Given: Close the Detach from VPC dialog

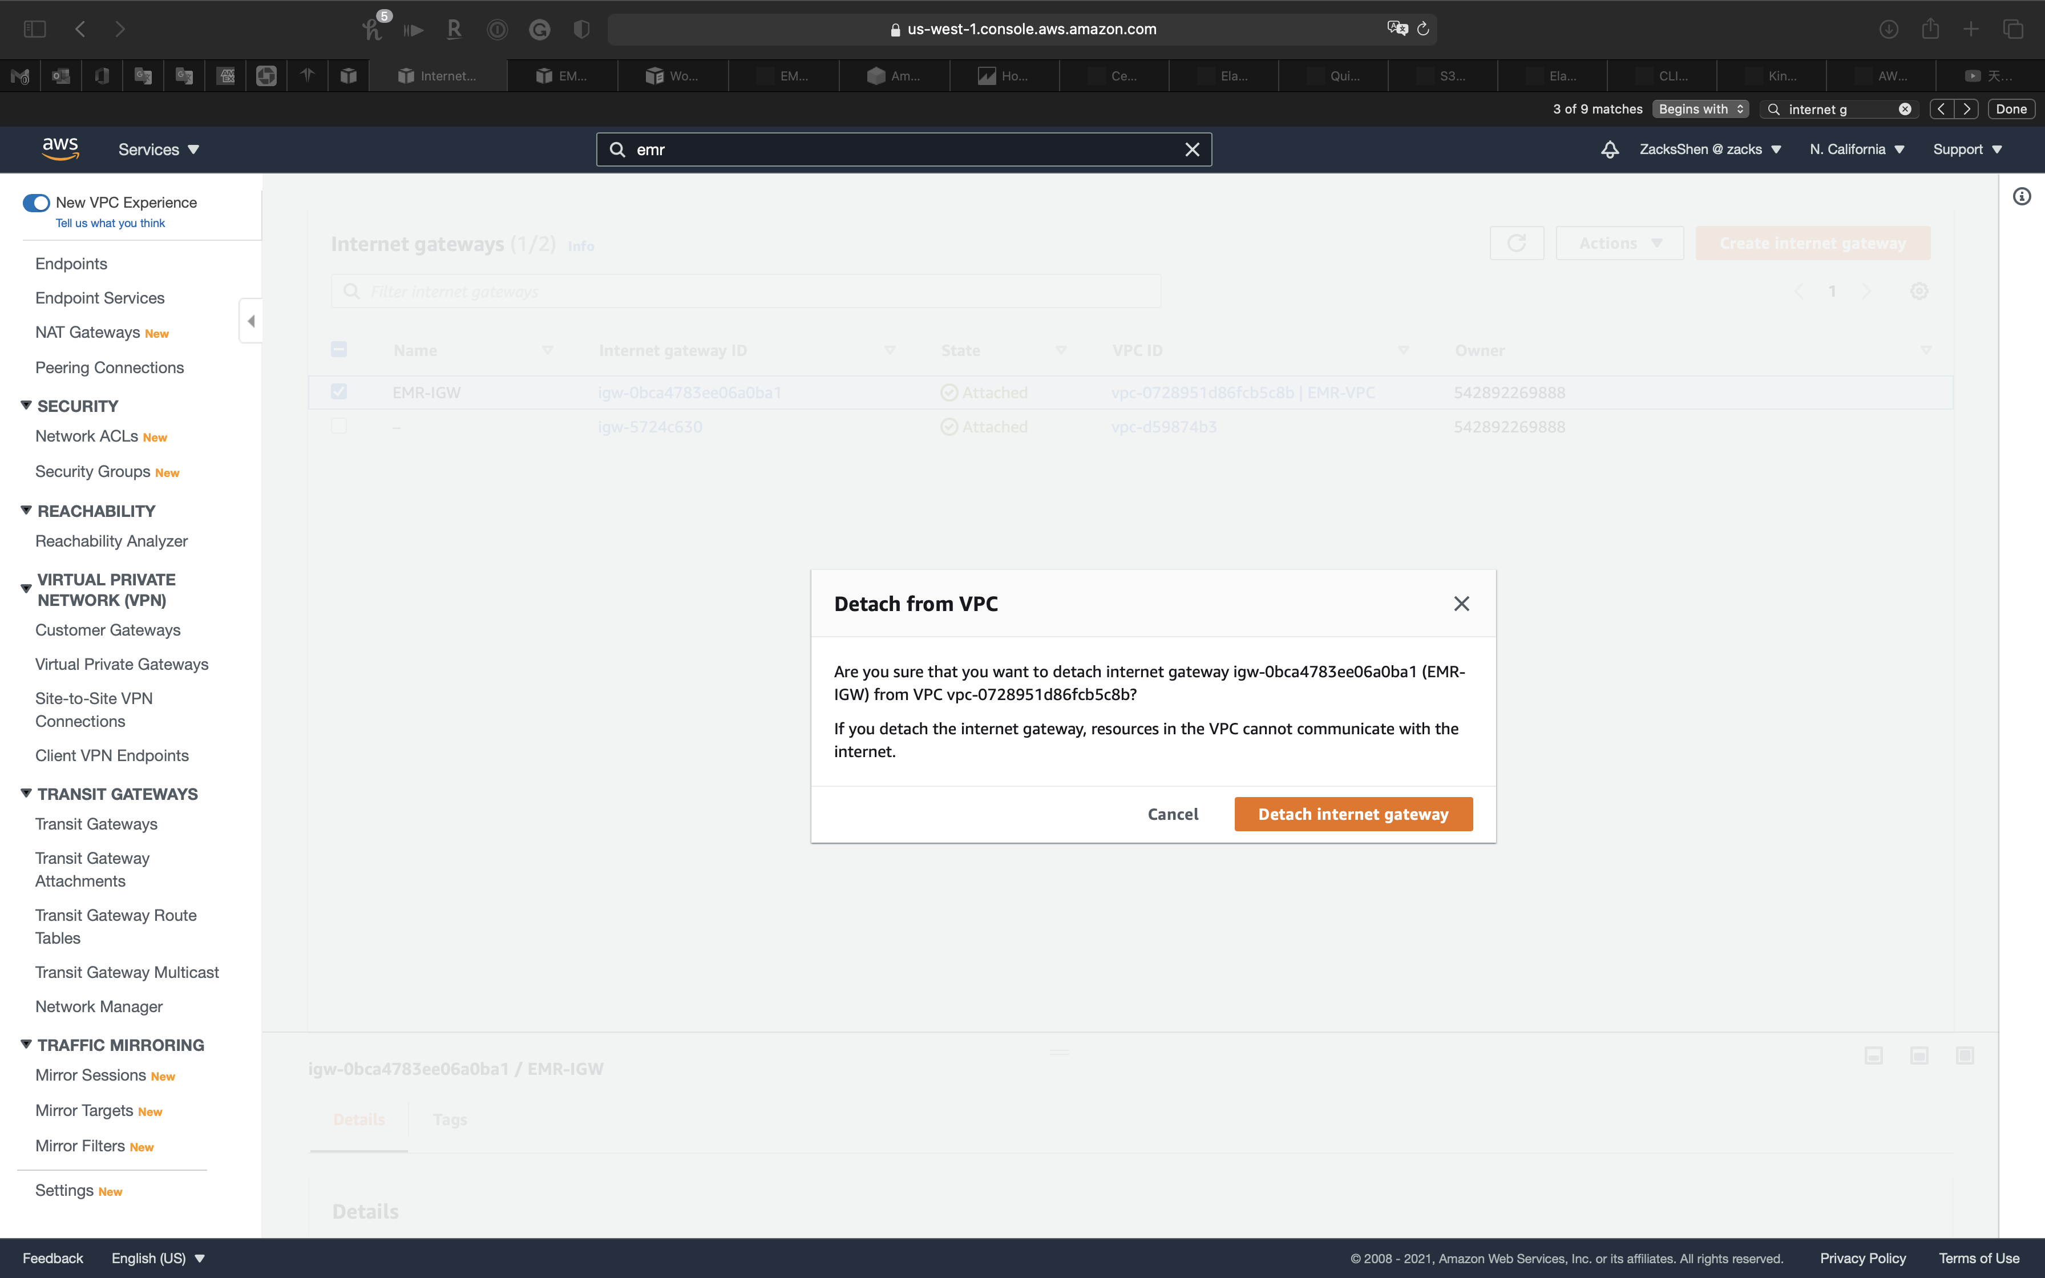Looking at the screenshot, I should pyautogui.click(x=1461, y=604).
